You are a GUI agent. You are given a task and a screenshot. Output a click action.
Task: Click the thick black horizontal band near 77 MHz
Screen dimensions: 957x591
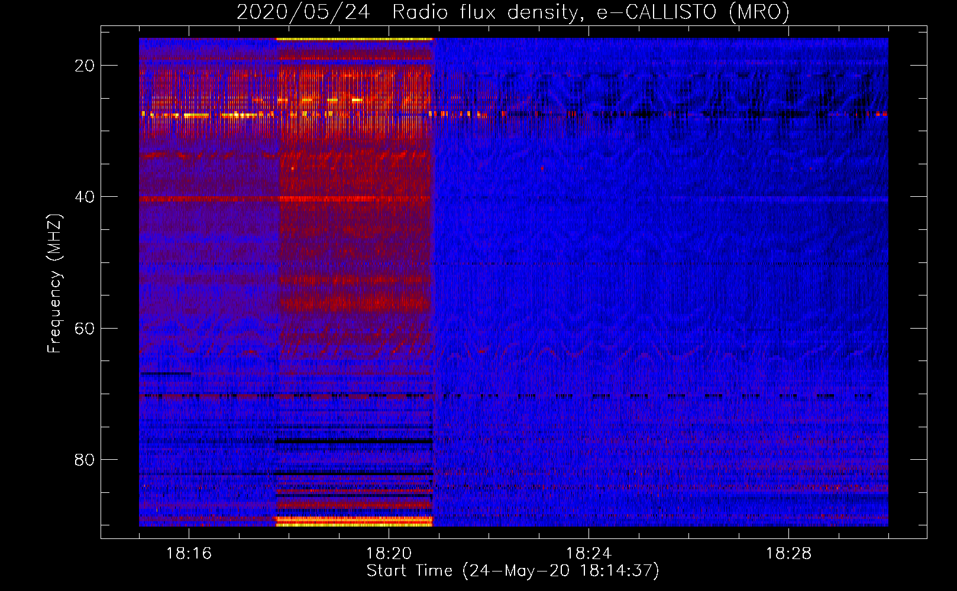(354, 441)
